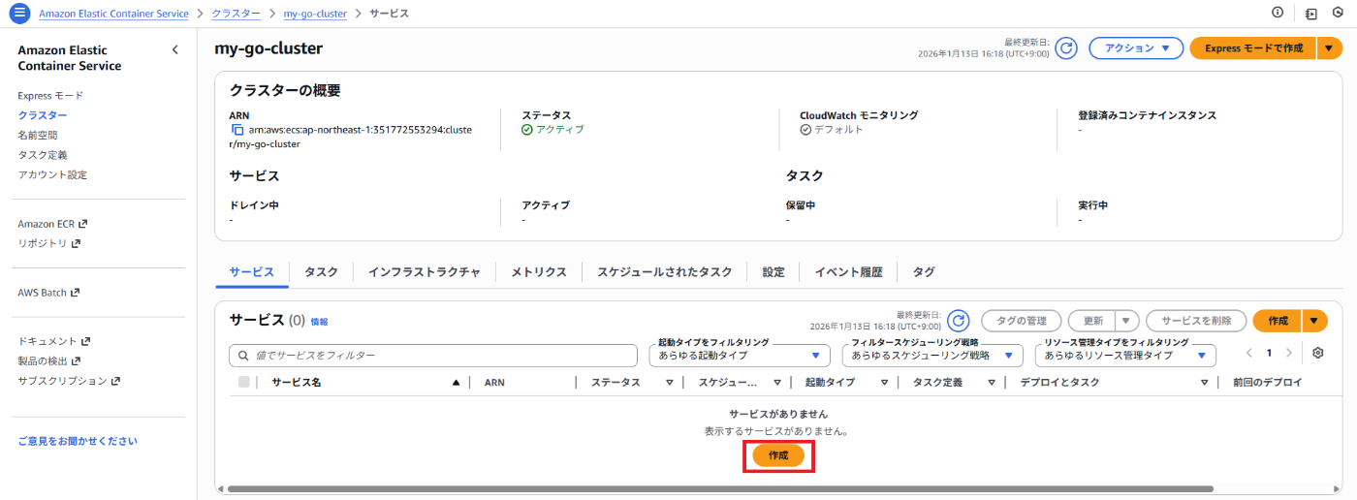Open the アクション dropdown
This screenshot has height=500, width=1357.
point(1136,48)
